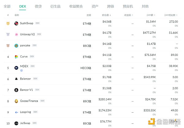Screen dimensions: 184x128
Task: Click the MDEX logo icon
Action: click(16, 68)
